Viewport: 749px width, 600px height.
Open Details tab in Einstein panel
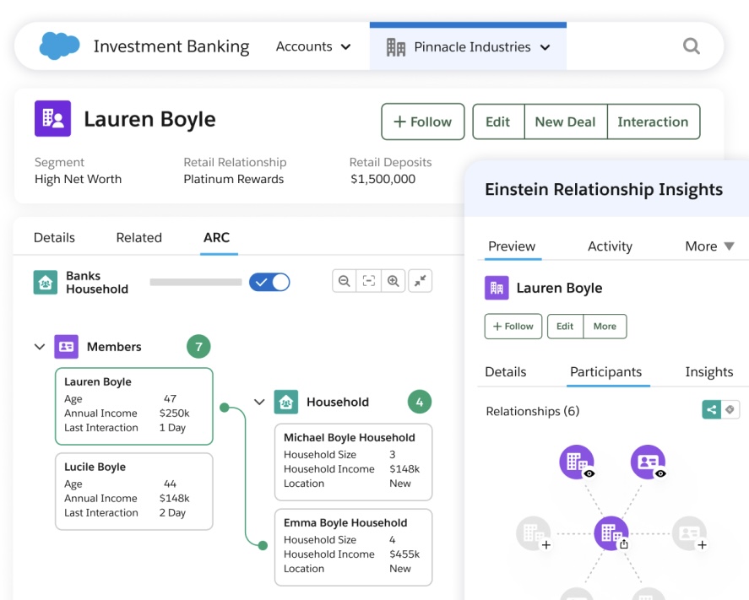point(505,372)
